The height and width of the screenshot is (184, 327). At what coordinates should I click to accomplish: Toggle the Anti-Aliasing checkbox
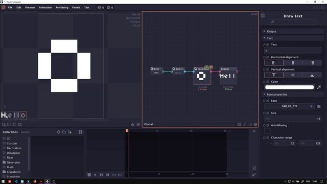click(x=267, y=131)
